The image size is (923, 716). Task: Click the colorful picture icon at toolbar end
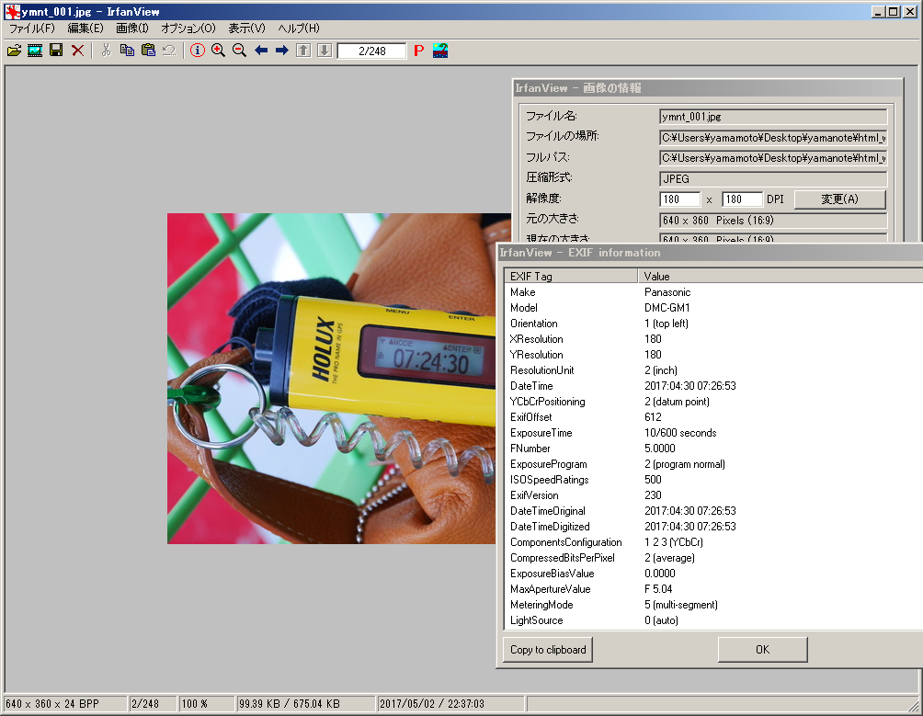pos(440,51)
